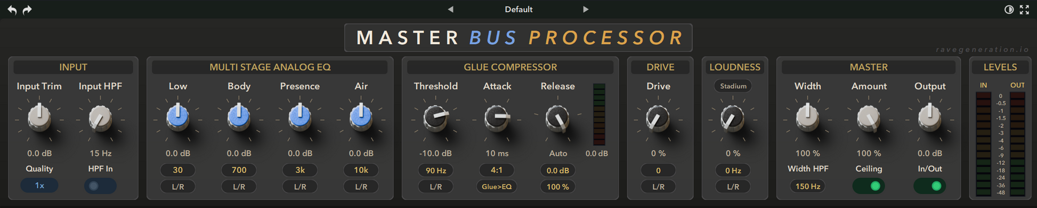Viewport: 1037px width, 208px height.
Task: Click the Threshold knob
Action: click(x=435, y=118)
